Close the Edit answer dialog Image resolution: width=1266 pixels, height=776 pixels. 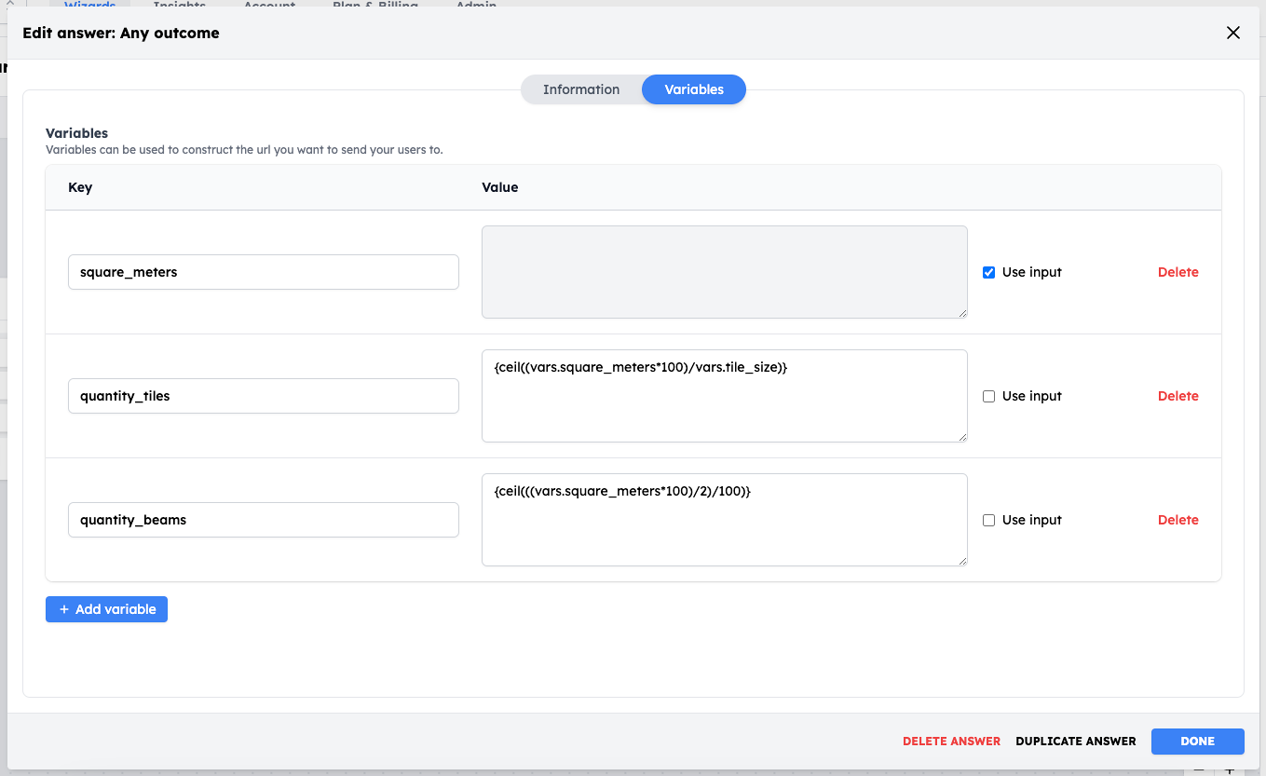(1233, 33)
